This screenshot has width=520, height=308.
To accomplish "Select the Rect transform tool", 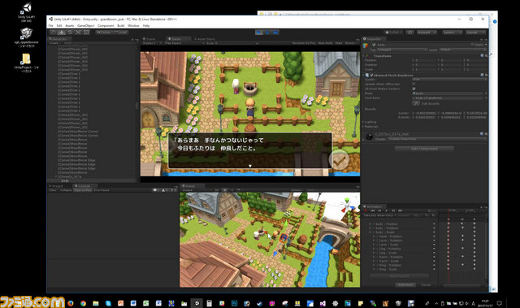I will click(x=87, y=33).
